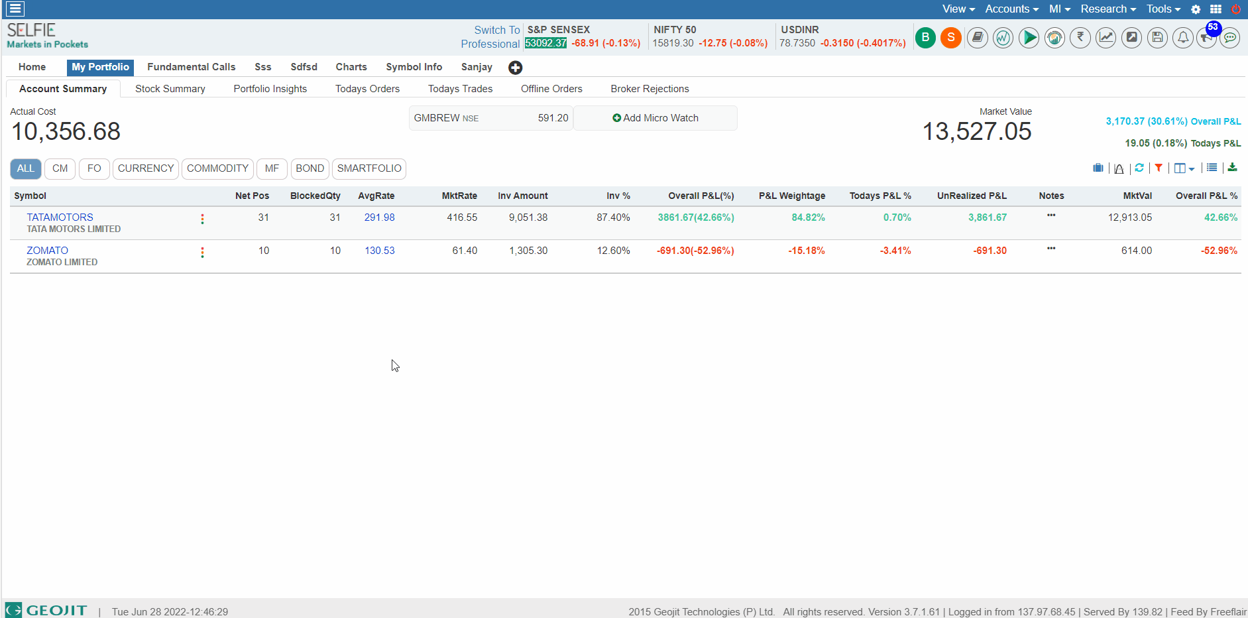Screen dimensions: 1248x618
Task: Open the Research dropdown menu
Action: click(x=1108, y=9)
